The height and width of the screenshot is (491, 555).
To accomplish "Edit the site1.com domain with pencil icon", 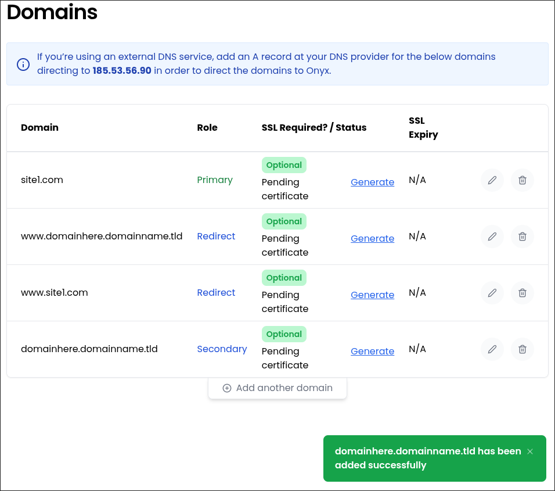I will point(492,180).
